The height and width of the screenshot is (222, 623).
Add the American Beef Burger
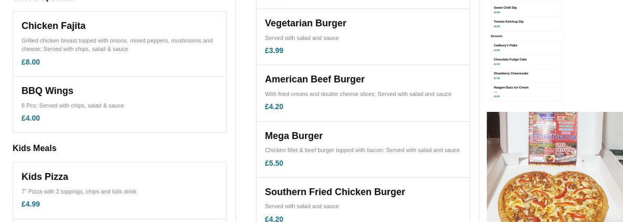[315, 79]
